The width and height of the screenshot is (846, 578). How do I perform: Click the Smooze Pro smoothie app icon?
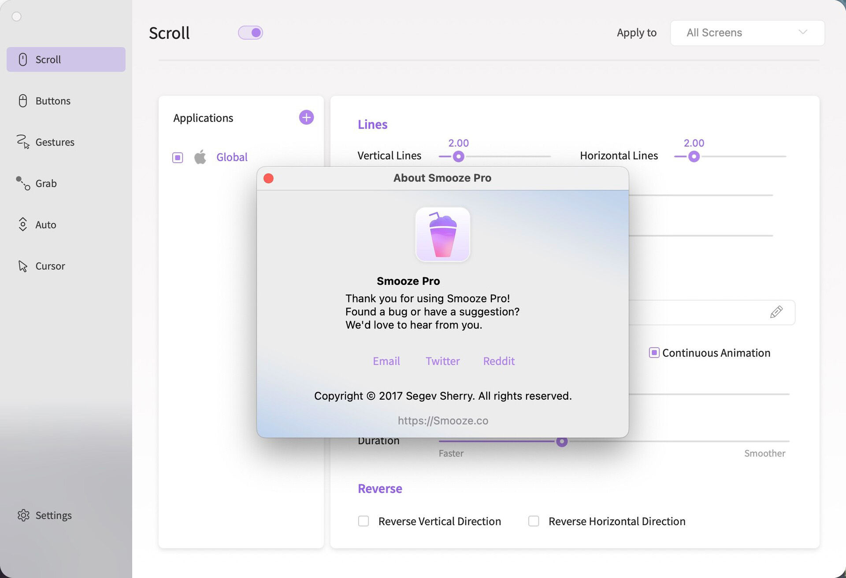443,234
